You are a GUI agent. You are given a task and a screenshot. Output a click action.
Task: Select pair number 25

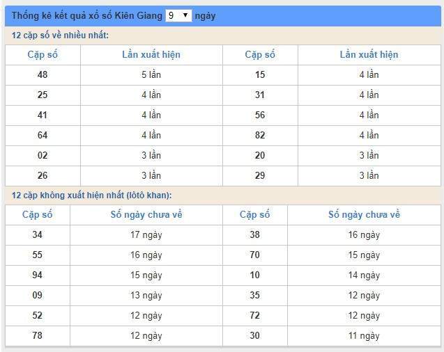click(x=43, y=95)
